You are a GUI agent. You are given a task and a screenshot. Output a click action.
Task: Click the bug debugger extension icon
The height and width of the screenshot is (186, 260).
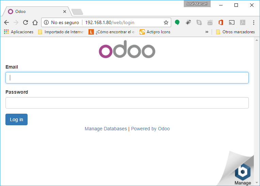coord(188,23)
